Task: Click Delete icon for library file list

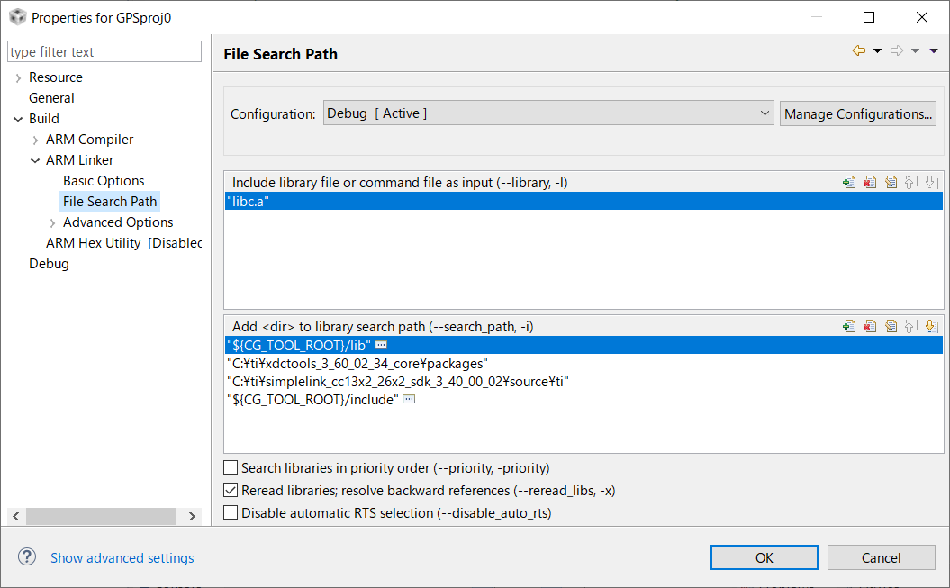Action: pos(870,182)
